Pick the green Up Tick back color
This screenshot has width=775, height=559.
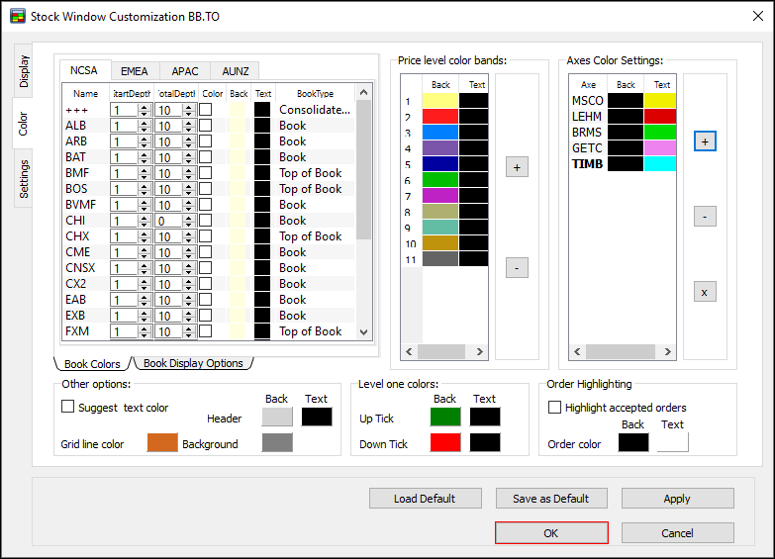[x=445, y=417]
